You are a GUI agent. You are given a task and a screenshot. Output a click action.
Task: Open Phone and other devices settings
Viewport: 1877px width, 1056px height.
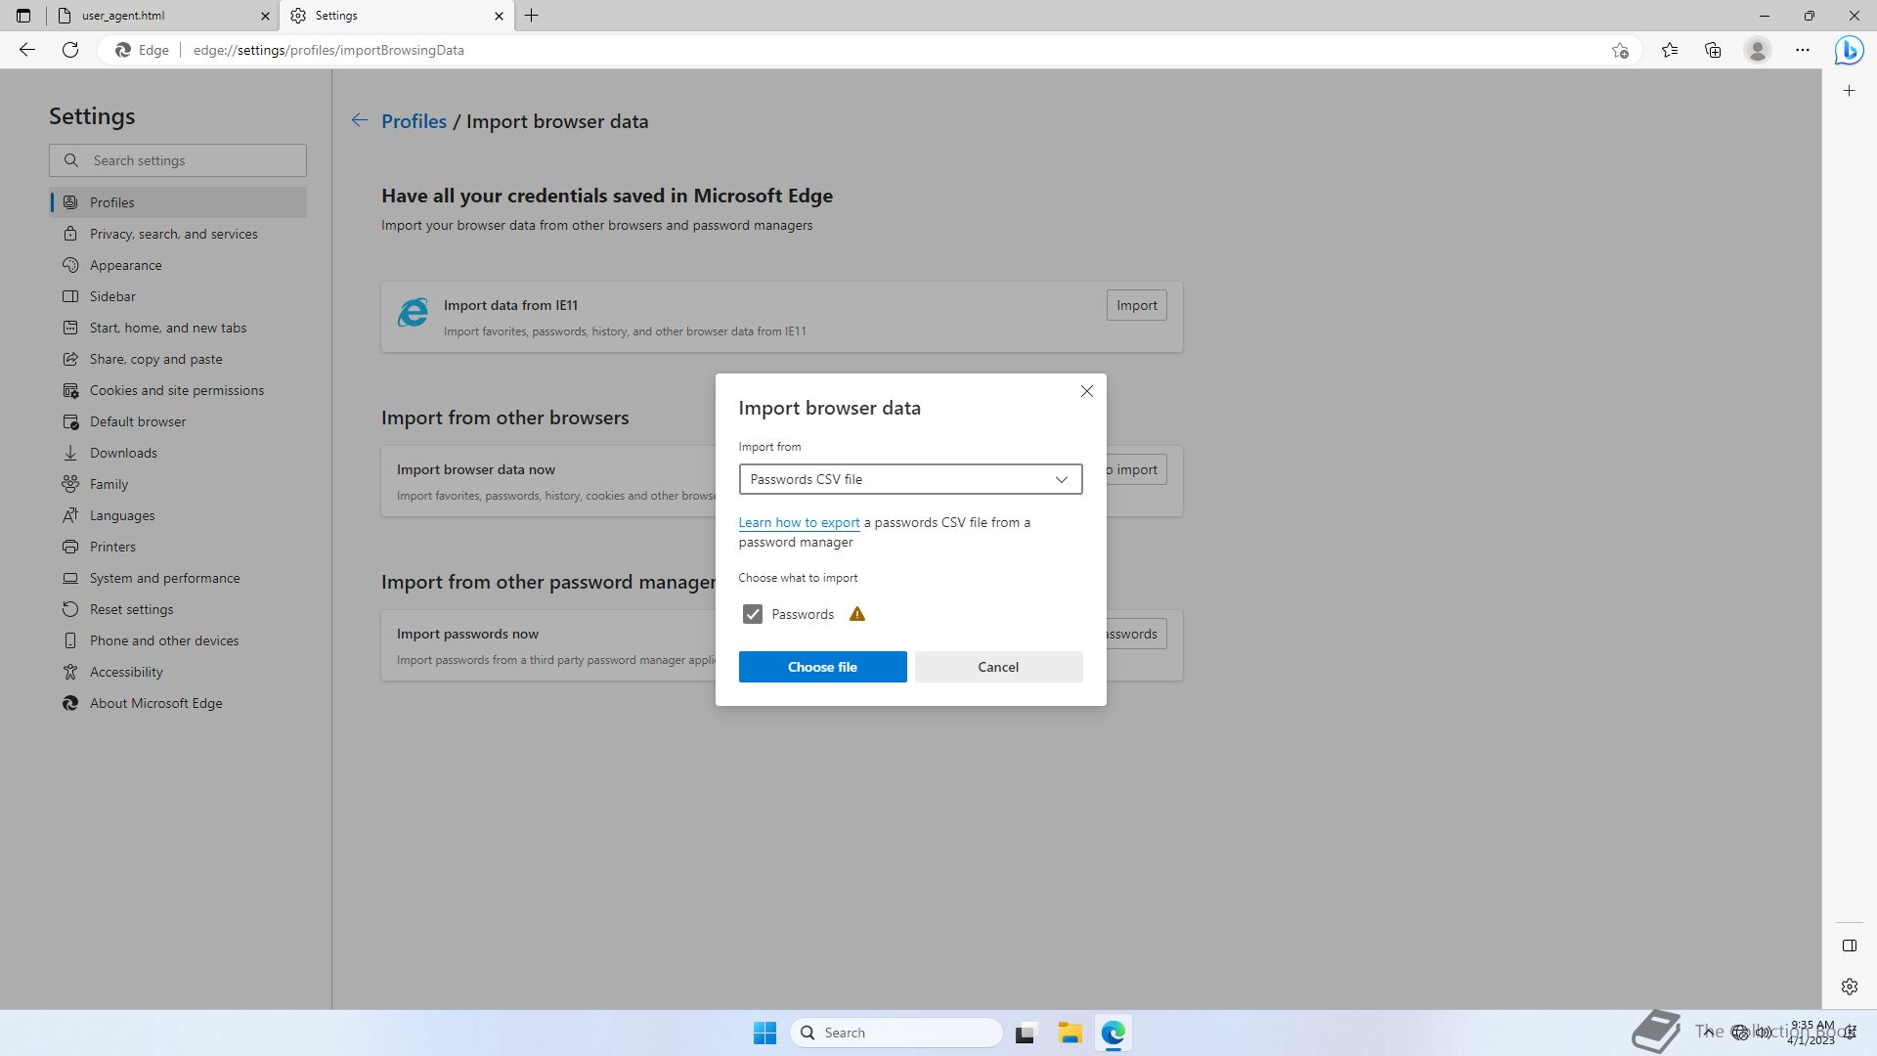[x=178, y=640]
